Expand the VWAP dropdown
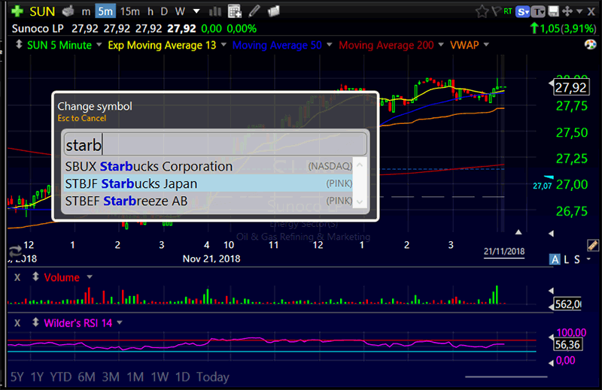602x390 pixels. point(486,45)
